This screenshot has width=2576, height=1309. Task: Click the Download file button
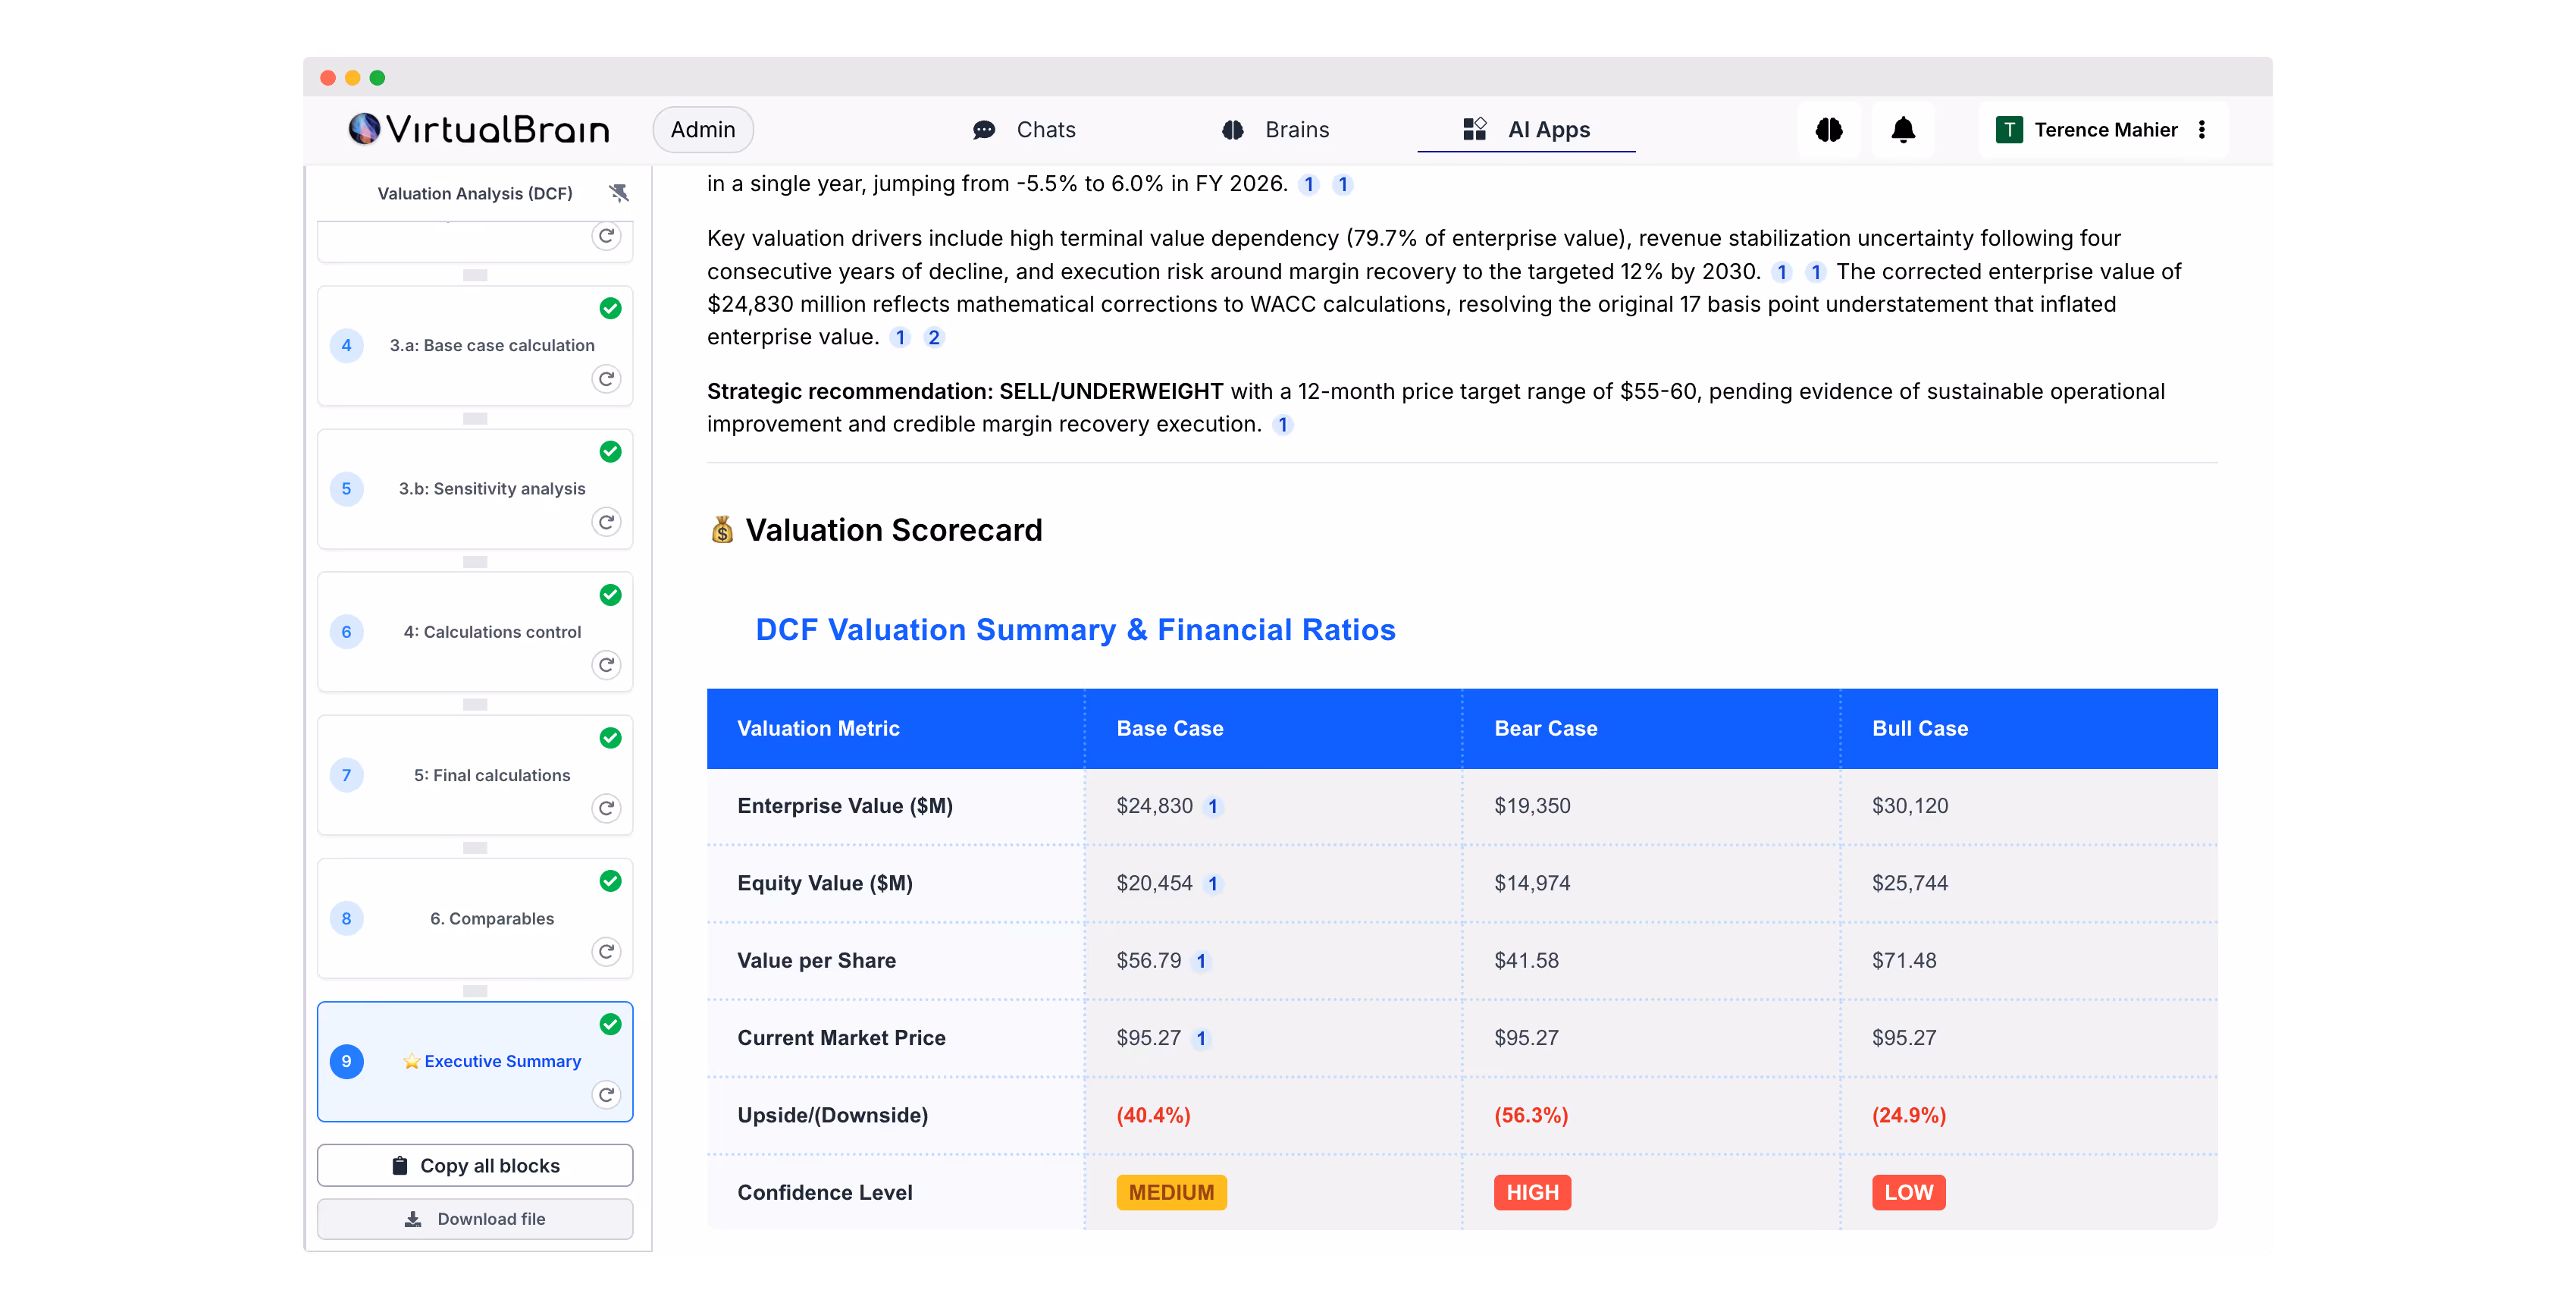pos(475,1219)
